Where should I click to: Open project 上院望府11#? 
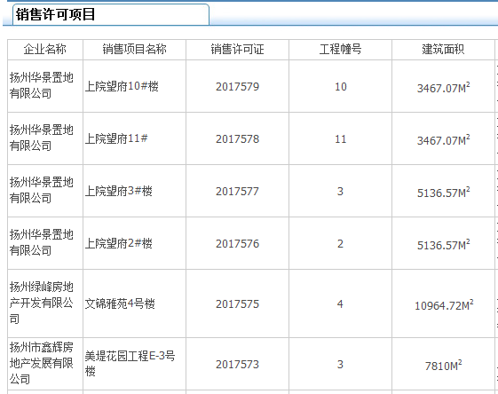pyautogui.click(x=116, y=138)
